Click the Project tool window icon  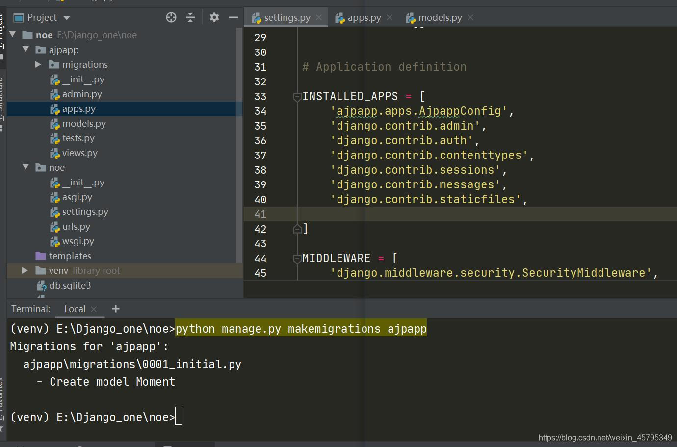pyautogui.click(x=19, y=18)
